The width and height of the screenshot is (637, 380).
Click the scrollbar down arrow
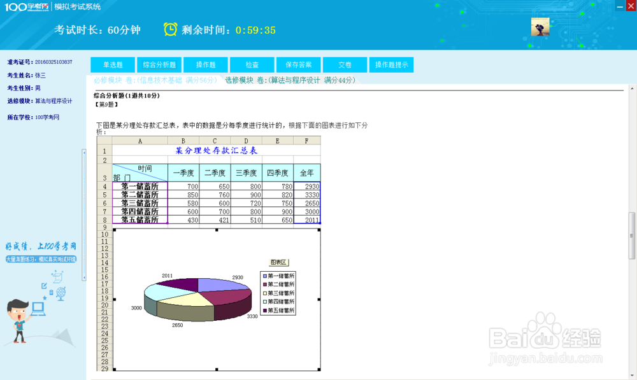point(632,376)
